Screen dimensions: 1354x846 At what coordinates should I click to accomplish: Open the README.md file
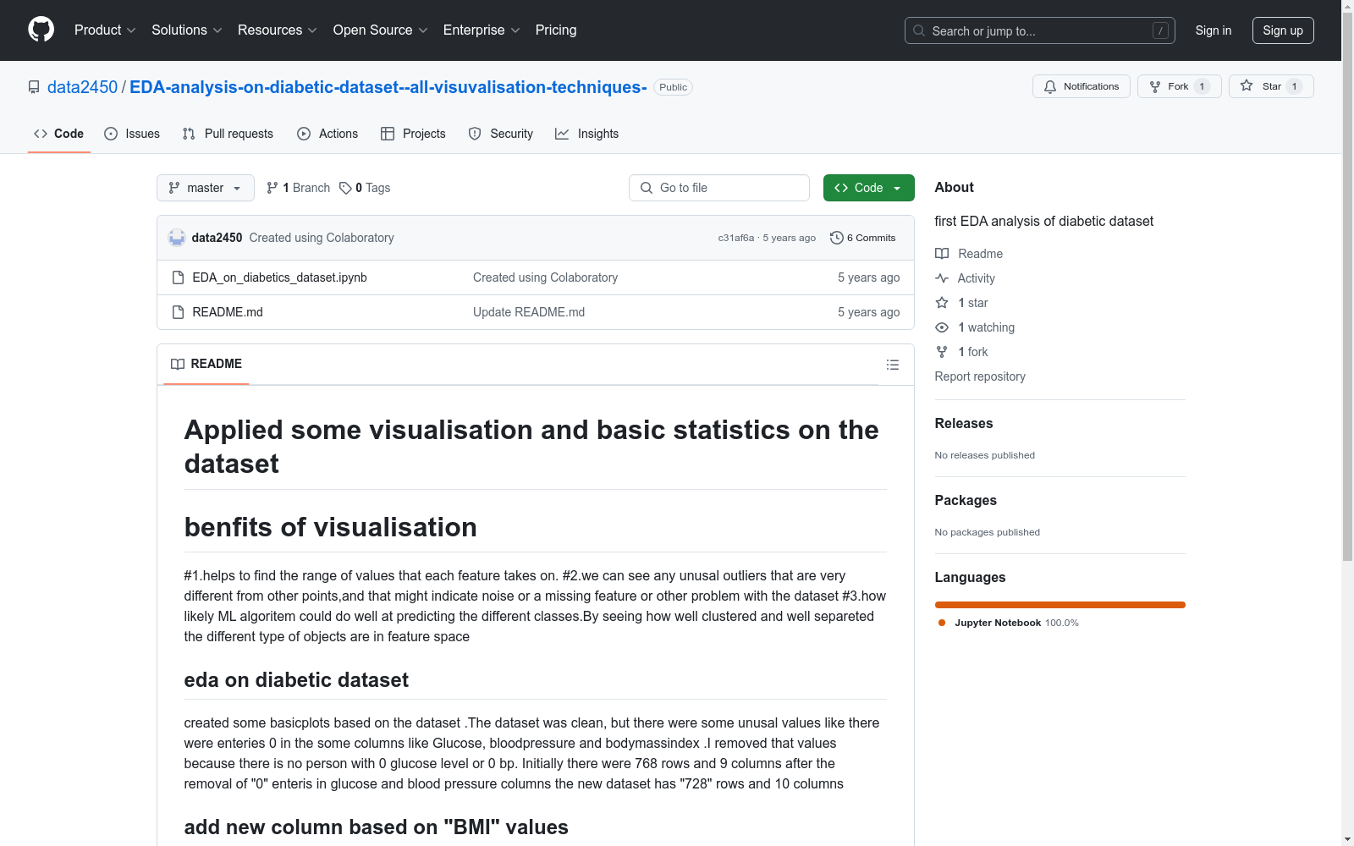[228, 312]
